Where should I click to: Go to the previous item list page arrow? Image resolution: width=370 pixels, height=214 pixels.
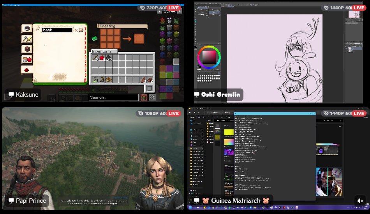pos(159,11)
